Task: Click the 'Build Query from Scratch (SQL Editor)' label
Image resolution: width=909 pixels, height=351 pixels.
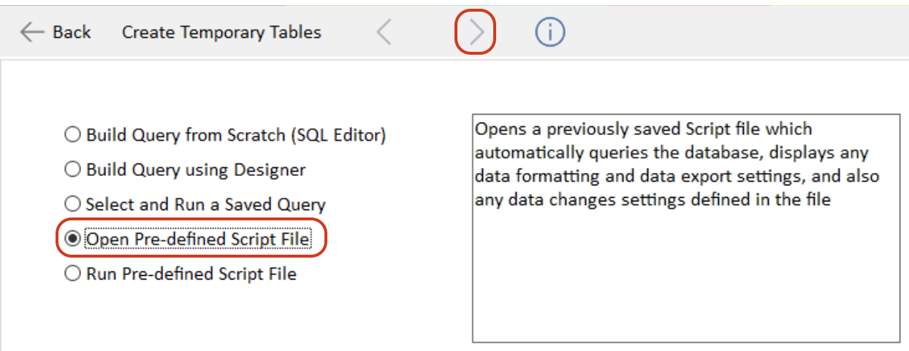Action: click(x=236, y=135)
